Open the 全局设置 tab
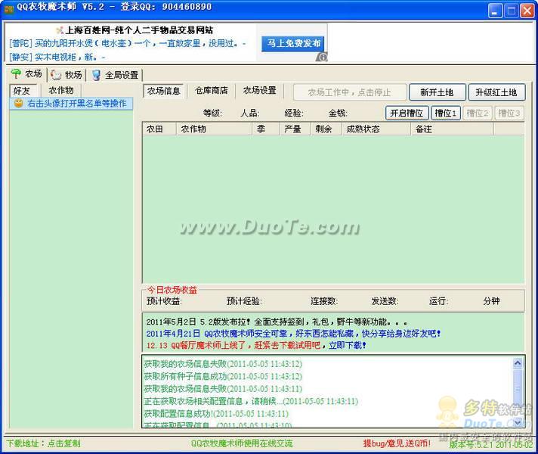The width and height of the screenshot is (538, 454). [x=114, y=75]
